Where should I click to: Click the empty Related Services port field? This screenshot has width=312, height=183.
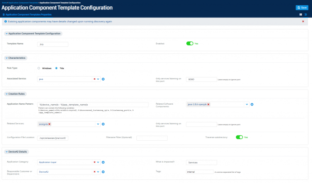[201, 124]
